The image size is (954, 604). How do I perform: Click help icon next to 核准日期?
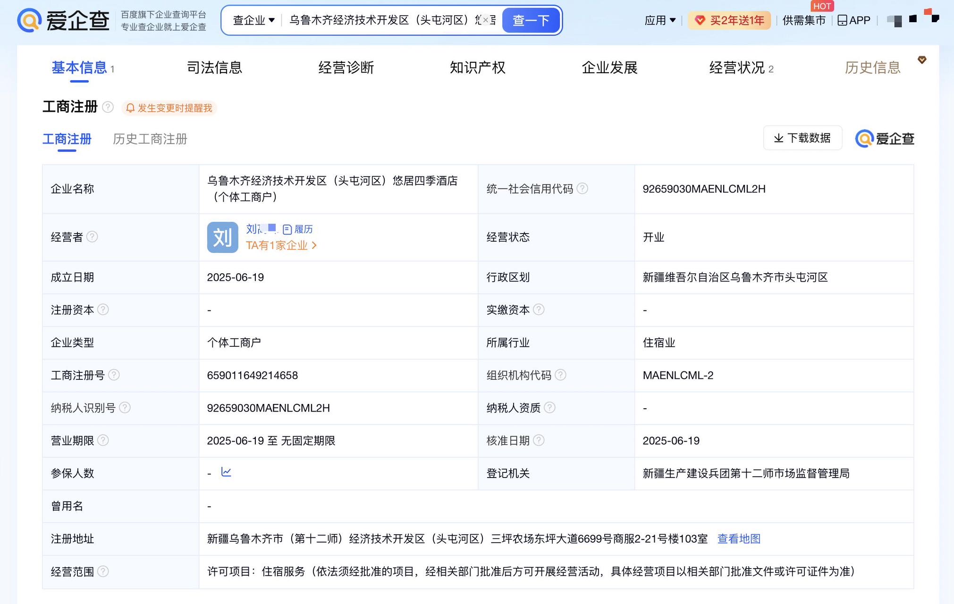pos(539,440)
